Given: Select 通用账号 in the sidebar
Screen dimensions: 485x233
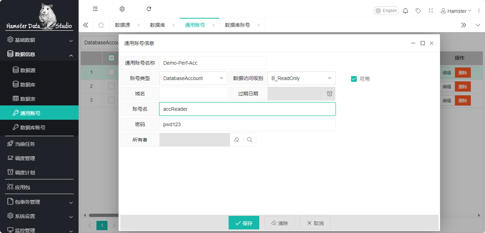Looking at the screenshot, I should pos(39,113).
